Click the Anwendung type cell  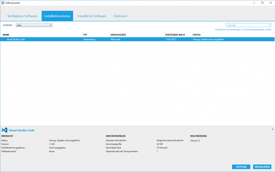89,39
